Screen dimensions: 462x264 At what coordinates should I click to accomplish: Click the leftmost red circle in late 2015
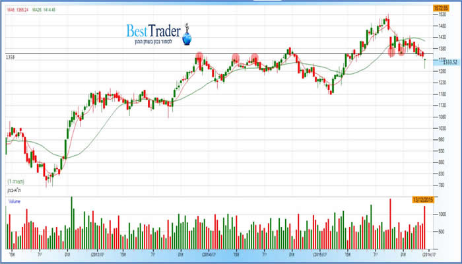click(x=391, y=51)
